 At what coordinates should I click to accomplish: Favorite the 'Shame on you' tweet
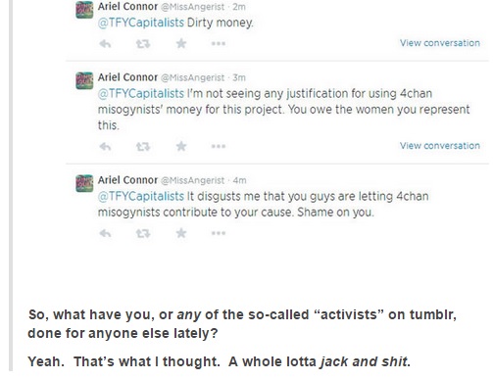[x=181, y=233]
